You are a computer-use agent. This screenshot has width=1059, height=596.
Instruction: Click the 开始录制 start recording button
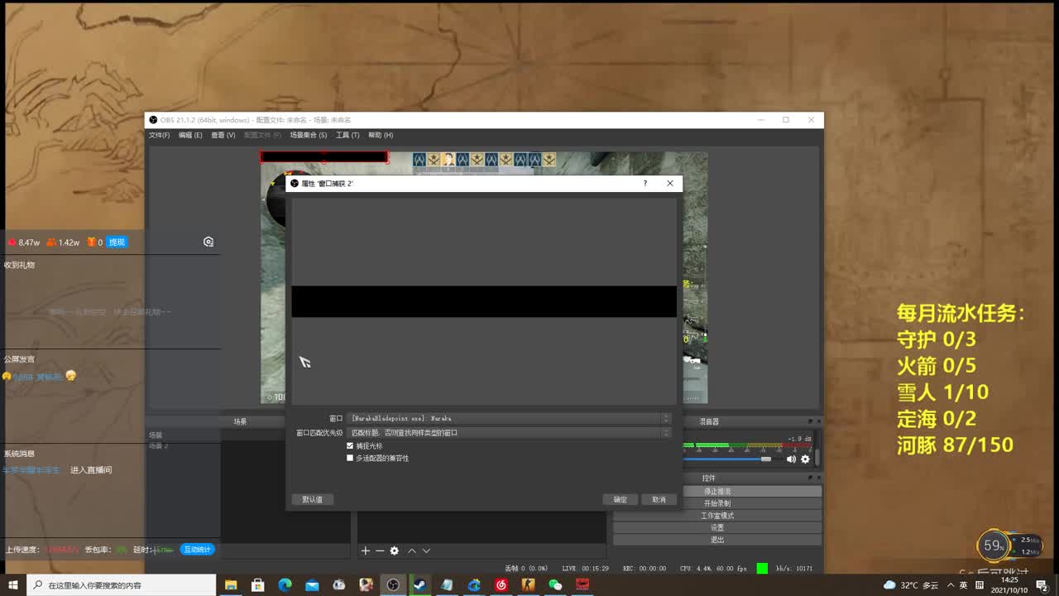click(717, 503)
